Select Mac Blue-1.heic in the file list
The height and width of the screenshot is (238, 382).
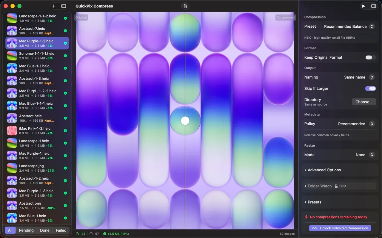[x=37, y=218]
